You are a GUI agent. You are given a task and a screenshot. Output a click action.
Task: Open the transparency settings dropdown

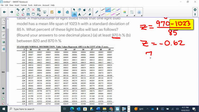coord(139,12)
